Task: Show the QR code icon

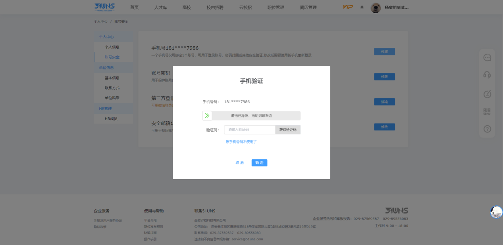Action: click(x=487, y=111)
